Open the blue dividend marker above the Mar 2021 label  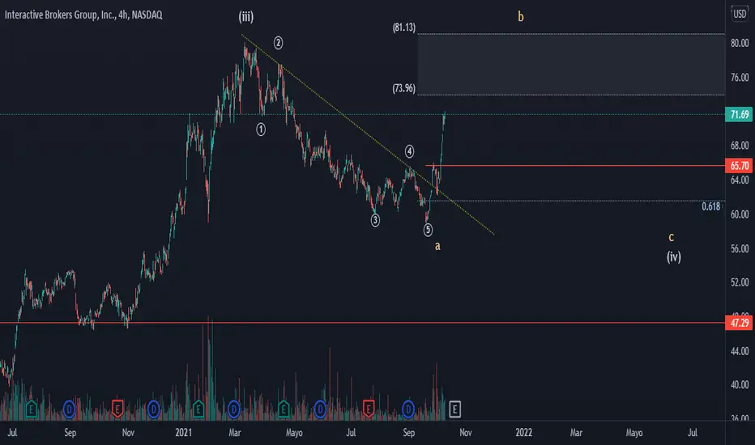click(234, 409)
